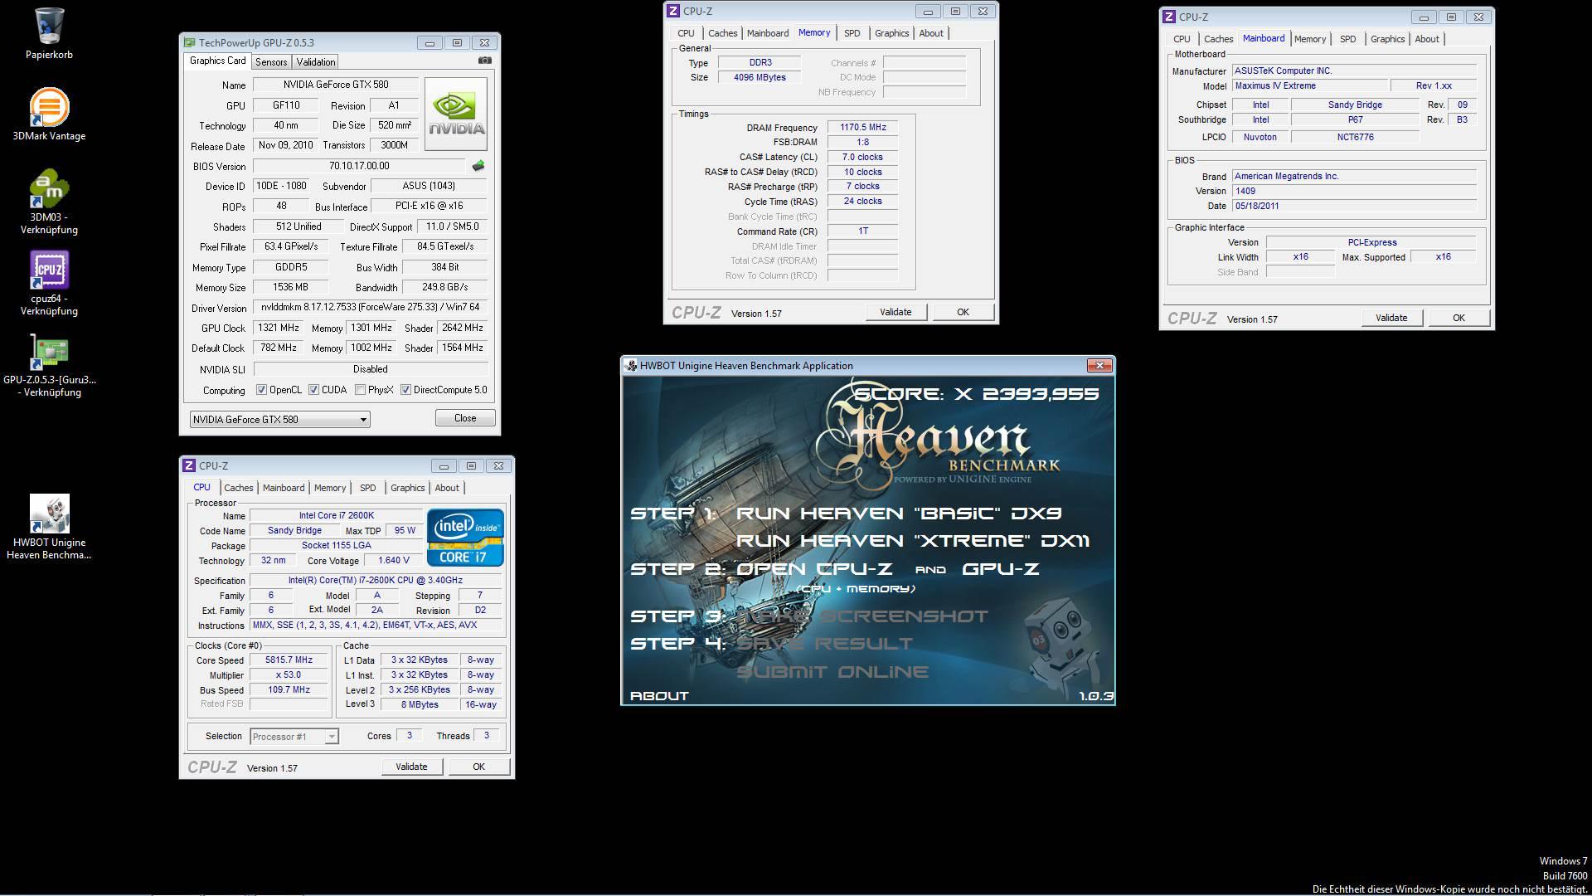Toggle the CUDA checkbox
The width and height of the screenshot is (1592, 896).
(x=314, y=390)
